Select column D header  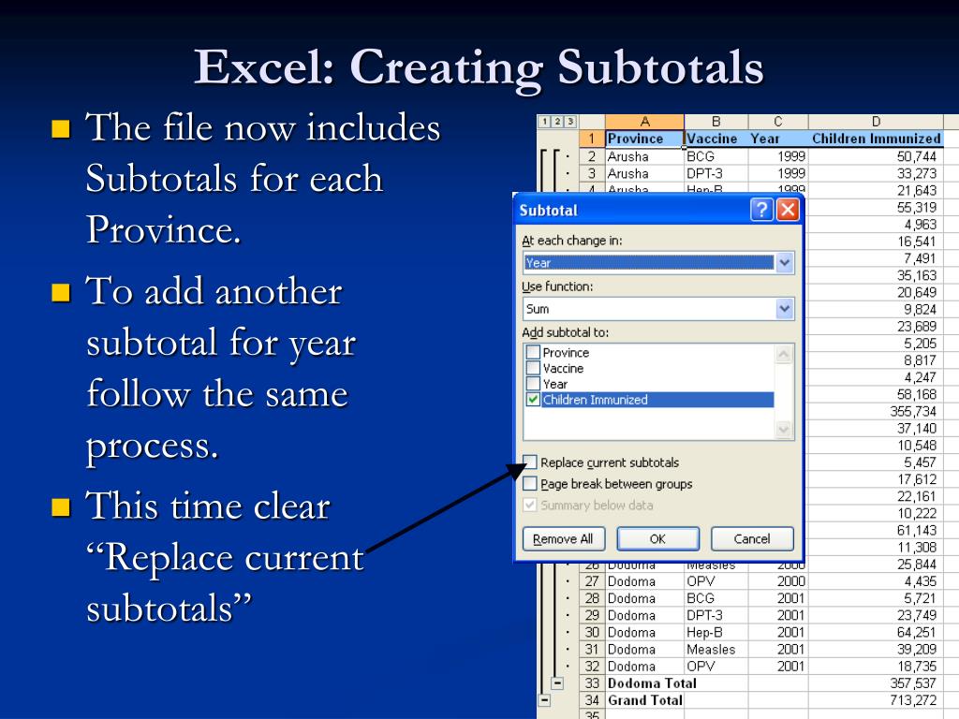pyautogui.click(x=876, y=122)
